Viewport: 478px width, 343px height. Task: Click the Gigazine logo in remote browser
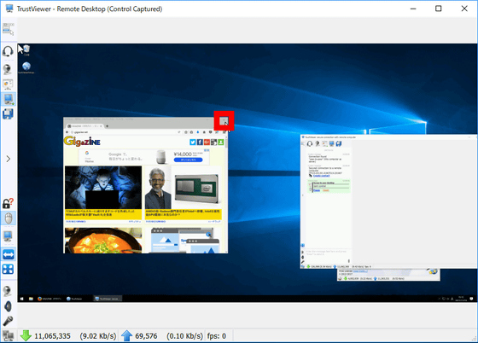tap(82, 142)
